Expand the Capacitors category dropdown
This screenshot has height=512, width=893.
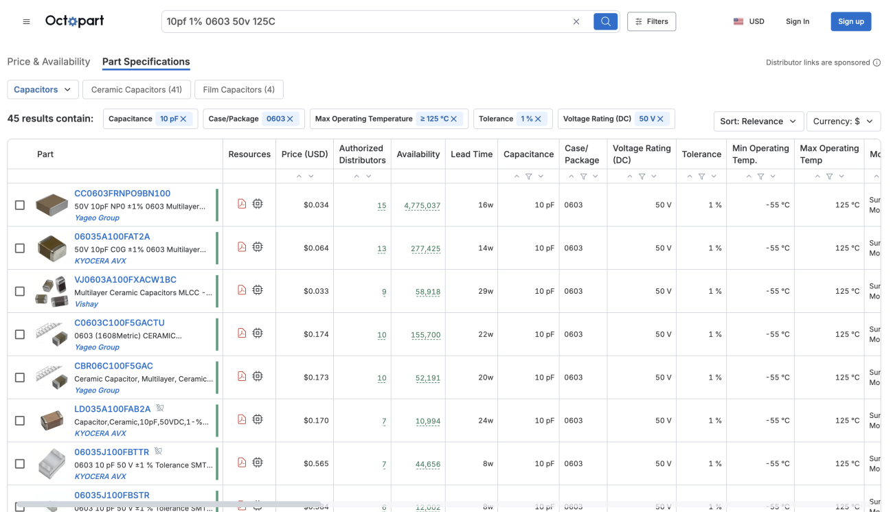(x=43, y=89)
